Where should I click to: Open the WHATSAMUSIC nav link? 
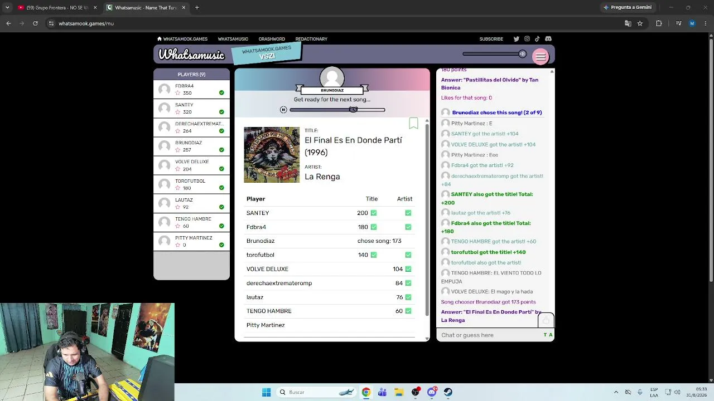click(233, 39)
